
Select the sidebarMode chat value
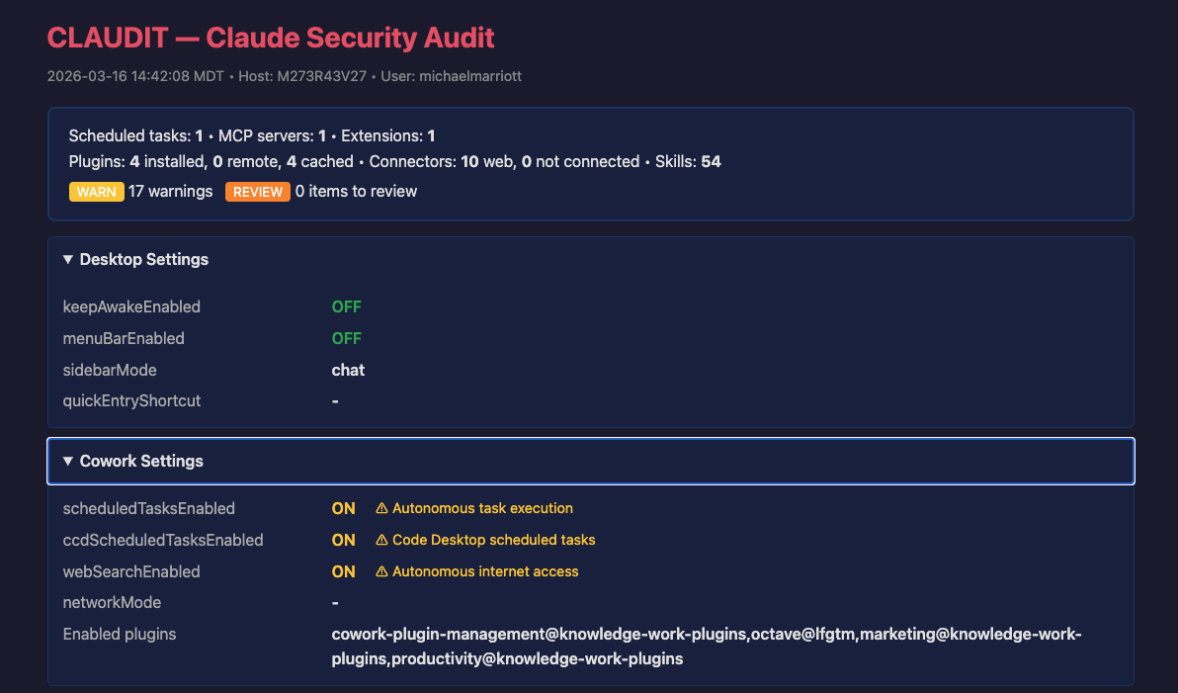coord(347,370)
